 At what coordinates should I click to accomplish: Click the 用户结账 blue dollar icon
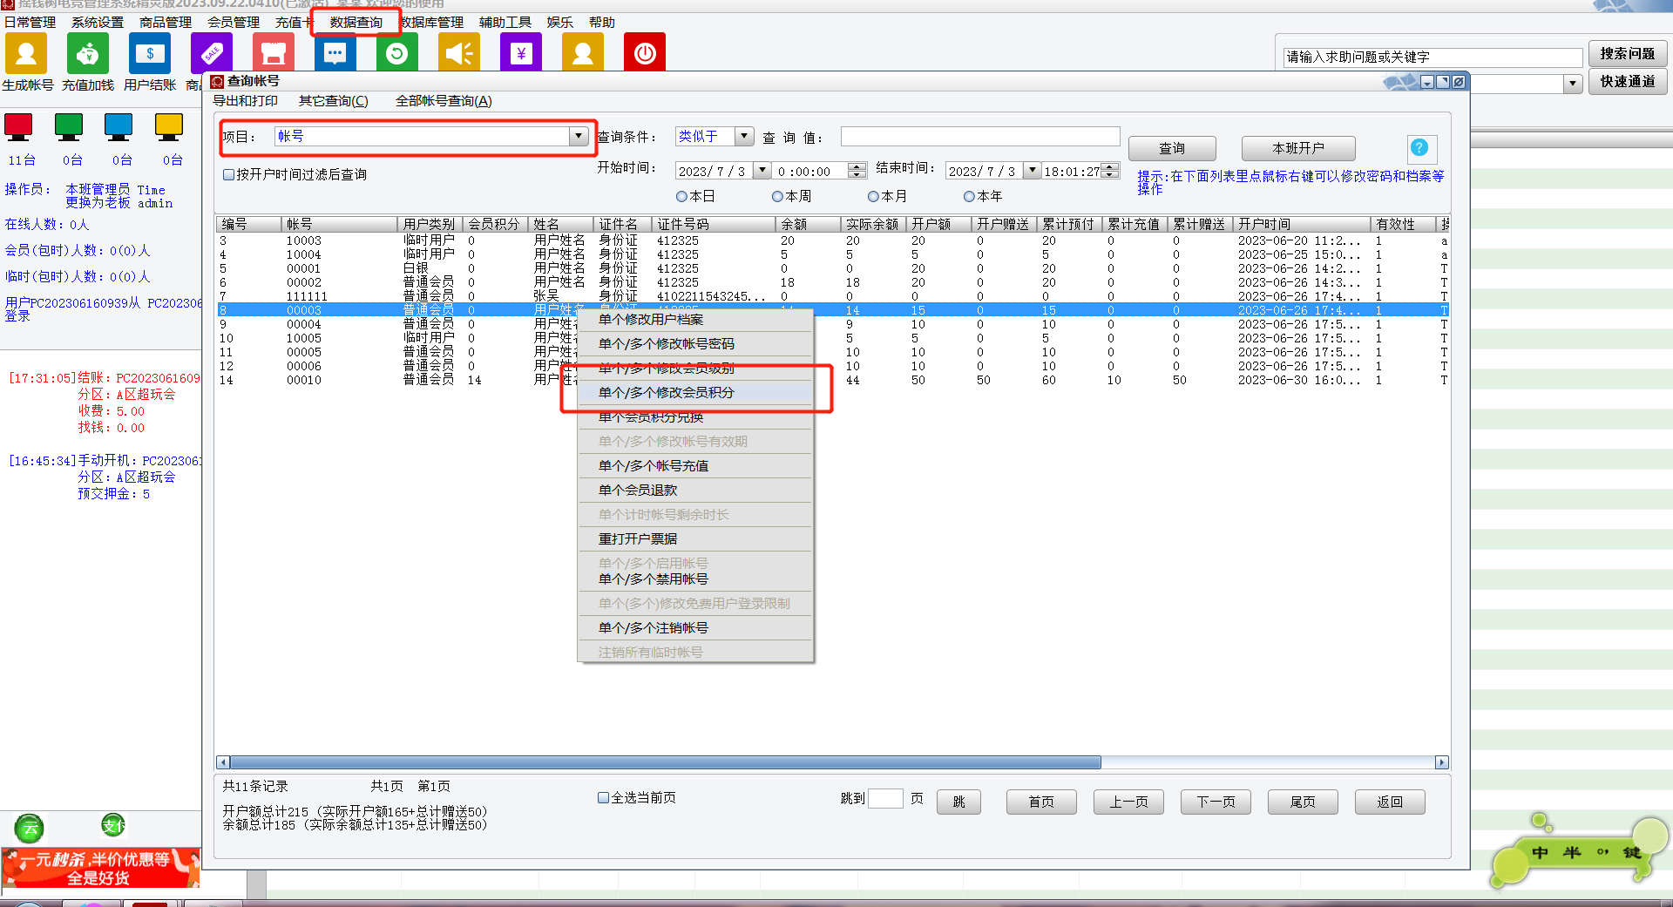coord(150,54)
